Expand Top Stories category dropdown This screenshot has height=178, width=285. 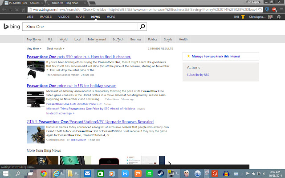[x=34, y=40]
